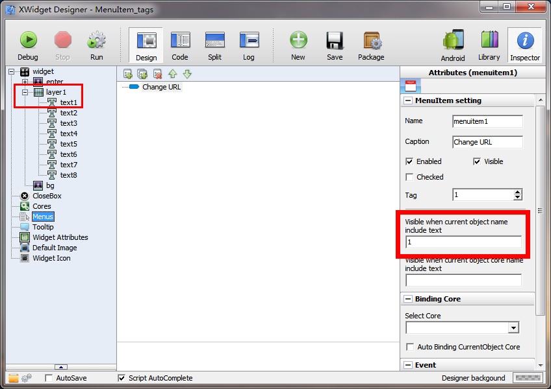Collapse the layer1 node
This screenshot has height=389, width=551.
pyautogui.click(x=25, y=92)
